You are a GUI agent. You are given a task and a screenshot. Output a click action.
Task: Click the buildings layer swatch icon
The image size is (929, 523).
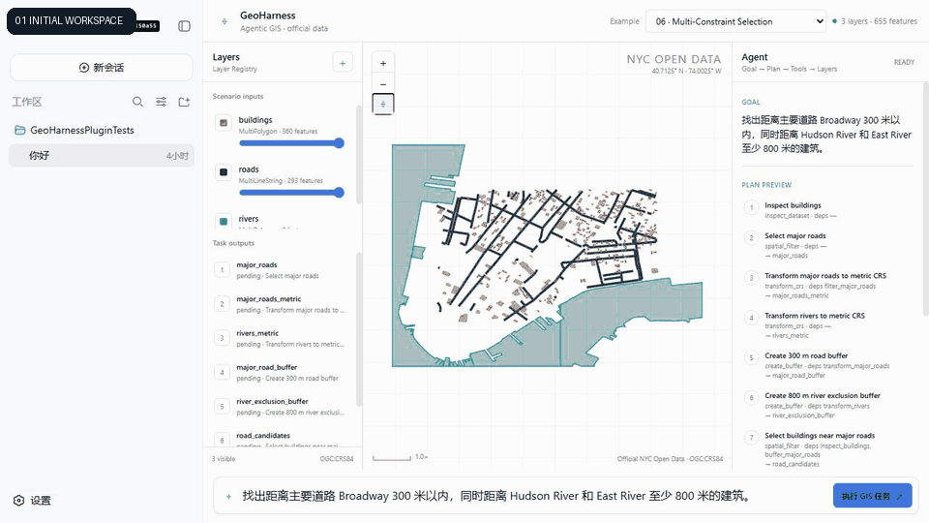click(x=224, y=123)
